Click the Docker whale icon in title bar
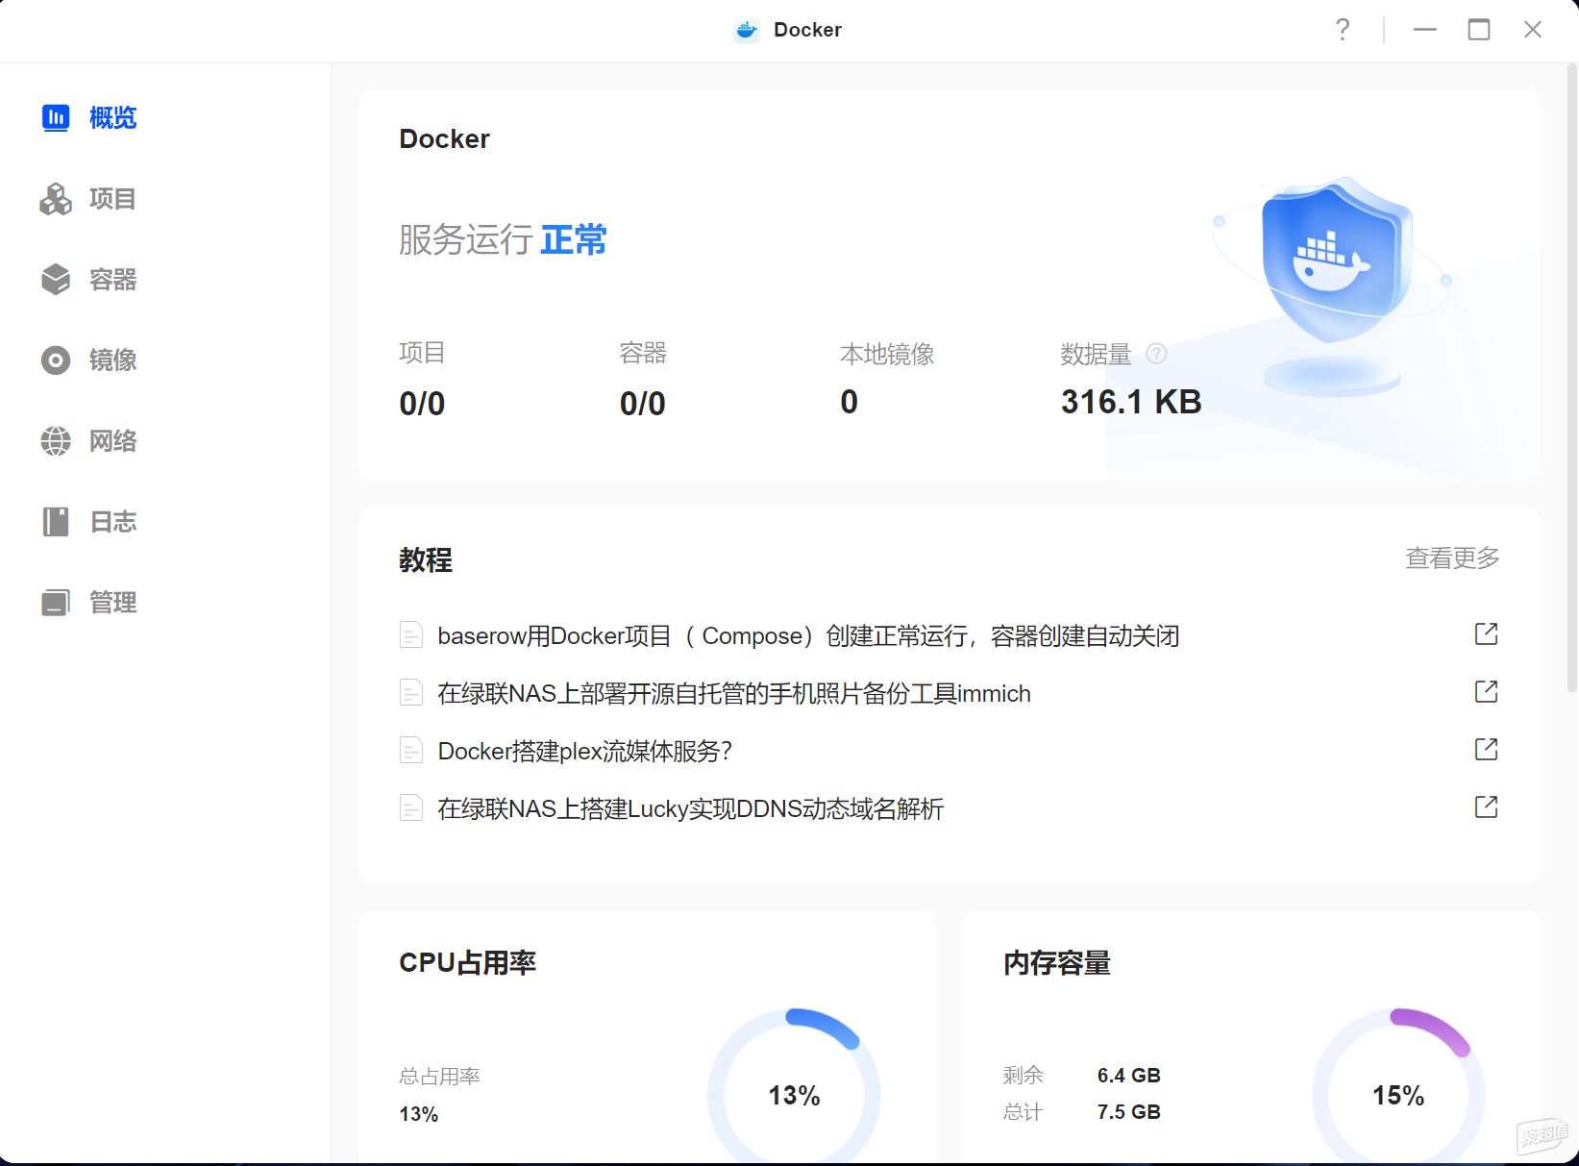The width and height of the screenshot is (1579, 1166). 747,30
